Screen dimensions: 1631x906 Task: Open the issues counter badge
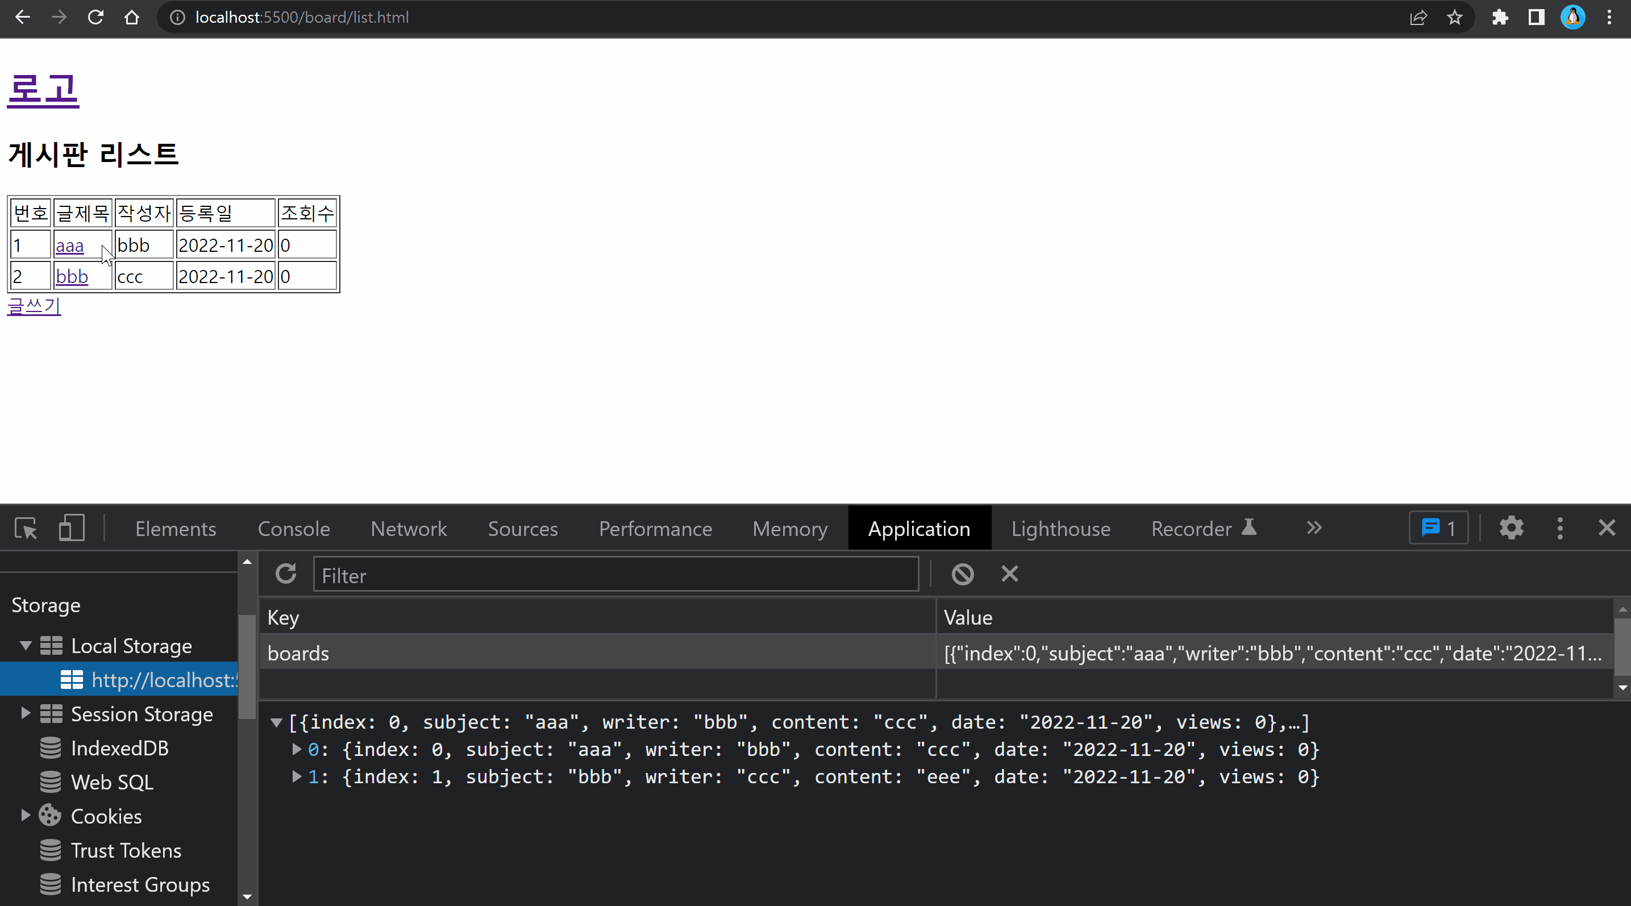1438,528
